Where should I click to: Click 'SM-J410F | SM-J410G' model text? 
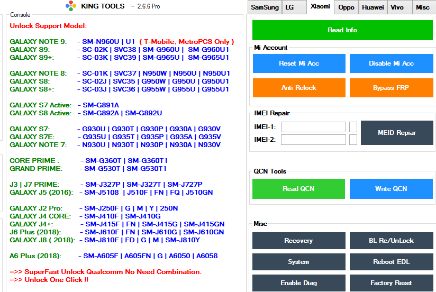122,216
